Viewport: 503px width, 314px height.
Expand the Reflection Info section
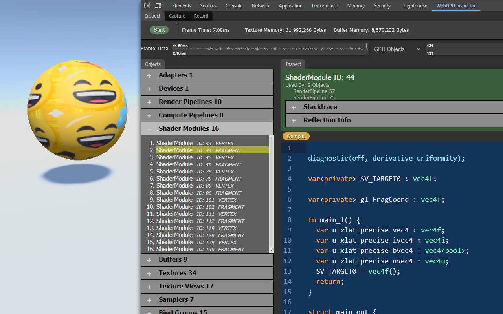[x=294, y=120]
